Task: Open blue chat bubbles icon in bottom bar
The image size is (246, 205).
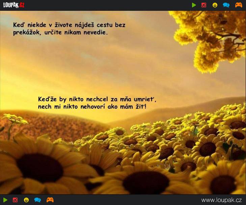Action: [x=37, y=200]
